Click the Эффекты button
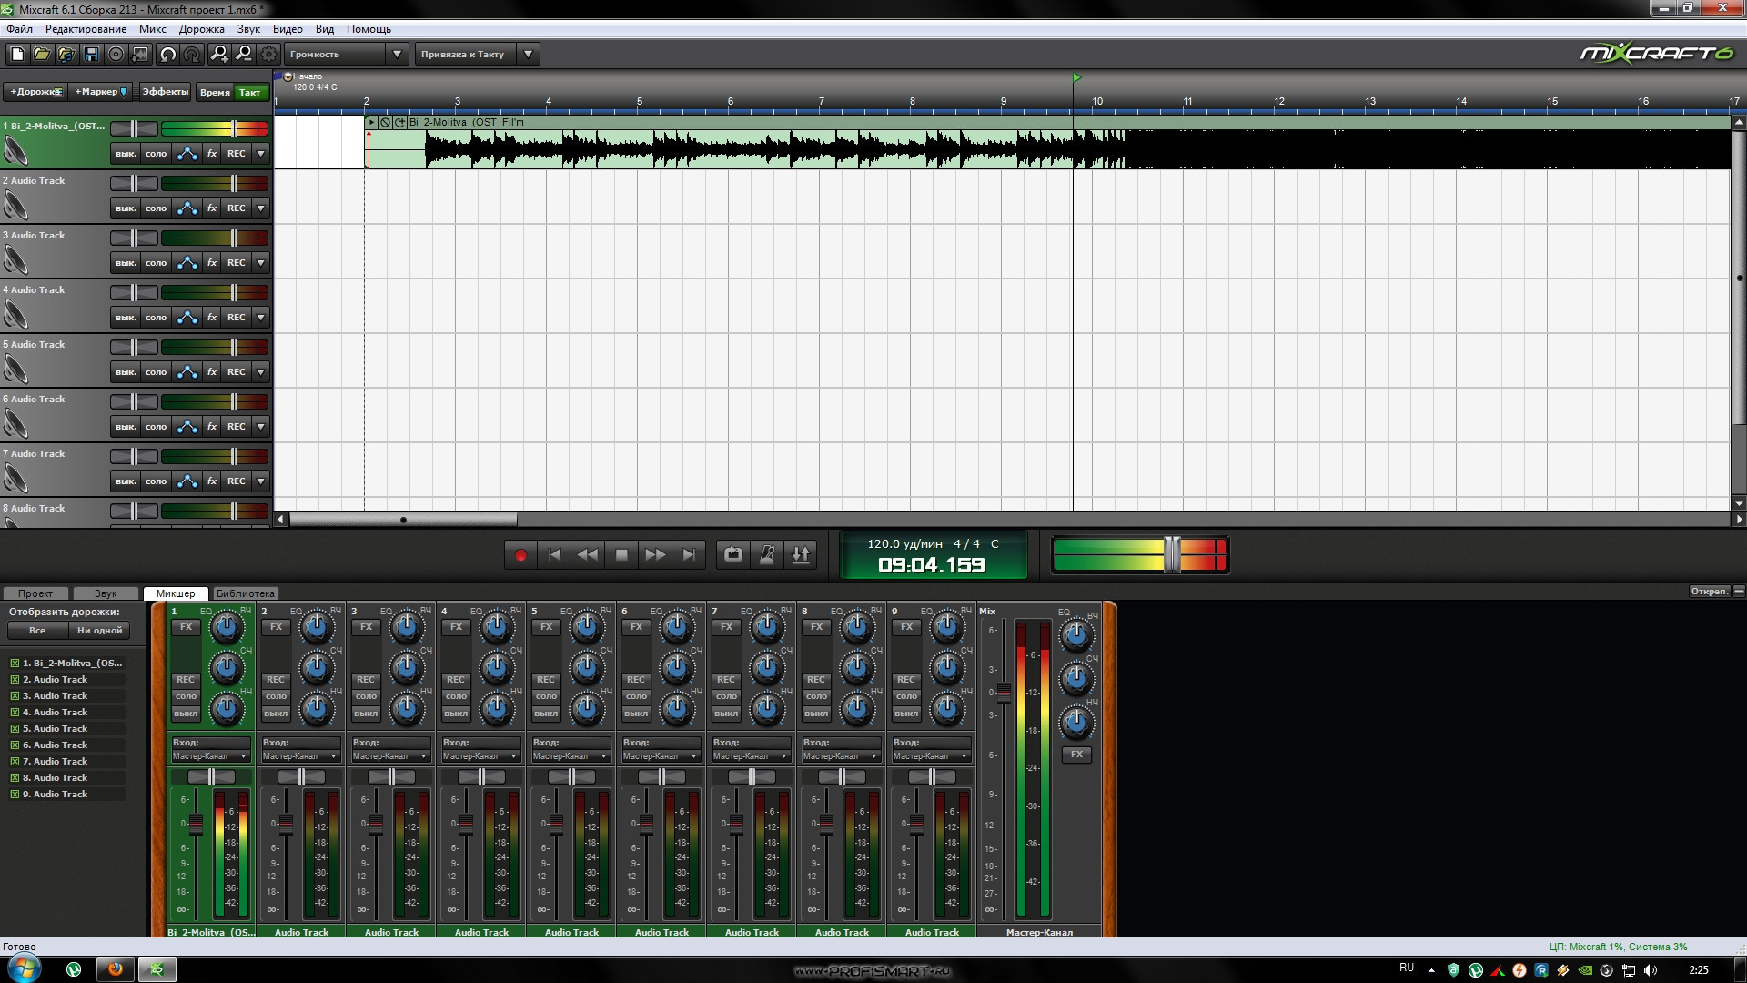The height and width of the screenshot is (983, 1747). [165, 92]
